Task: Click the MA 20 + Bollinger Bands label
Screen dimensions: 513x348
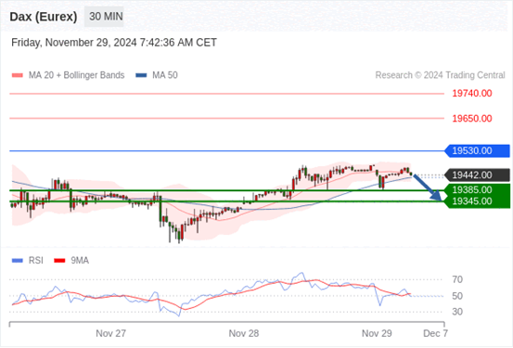Action: coord(77,75)
